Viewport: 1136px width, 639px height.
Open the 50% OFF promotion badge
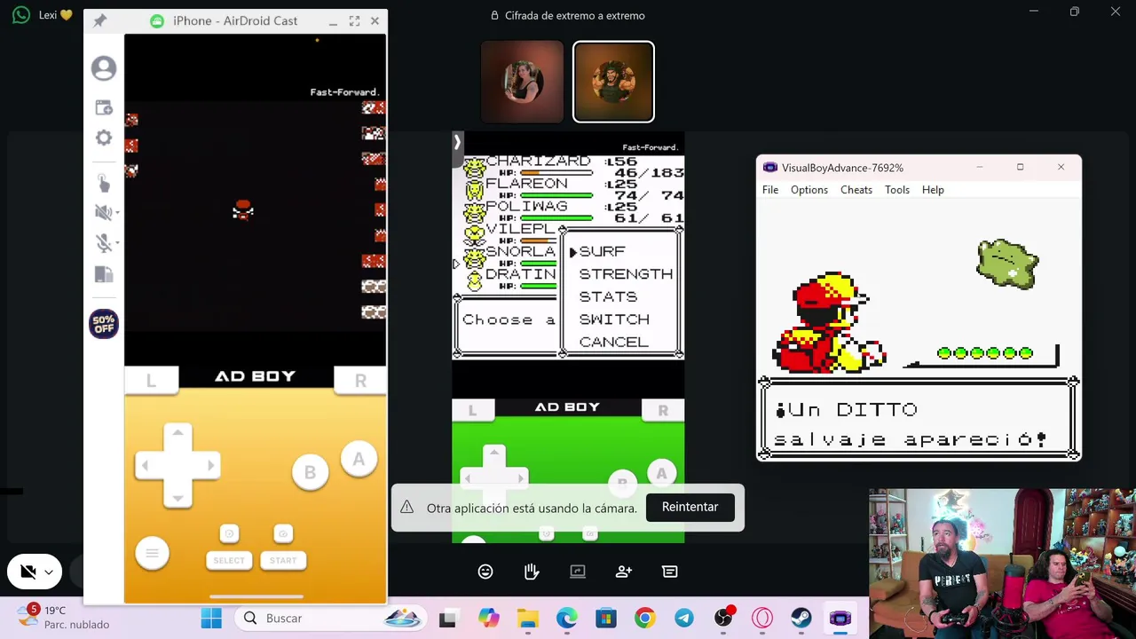pos(104,324)
